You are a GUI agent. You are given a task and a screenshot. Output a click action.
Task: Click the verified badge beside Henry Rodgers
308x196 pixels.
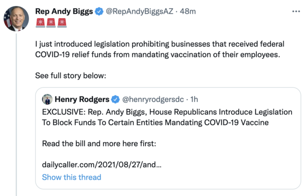(x=115, y=99)
